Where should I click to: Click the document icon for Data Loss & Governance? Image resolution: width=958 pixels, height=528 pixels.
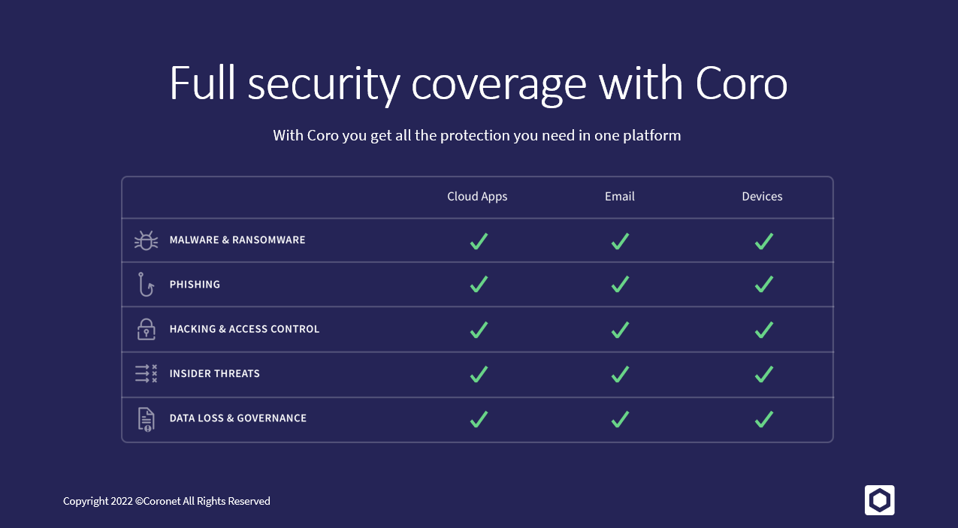point(146,418)
